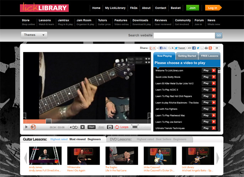
Task: Go to the Home page link
Action: pyautogui.click(x=96, y=8)
